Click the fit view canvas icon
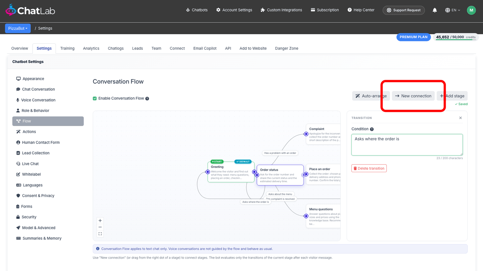 (100, 234)
